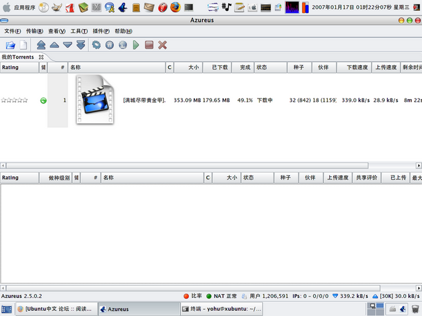
Task: Sort seeding list by 已上传 column
Action: 396,178
